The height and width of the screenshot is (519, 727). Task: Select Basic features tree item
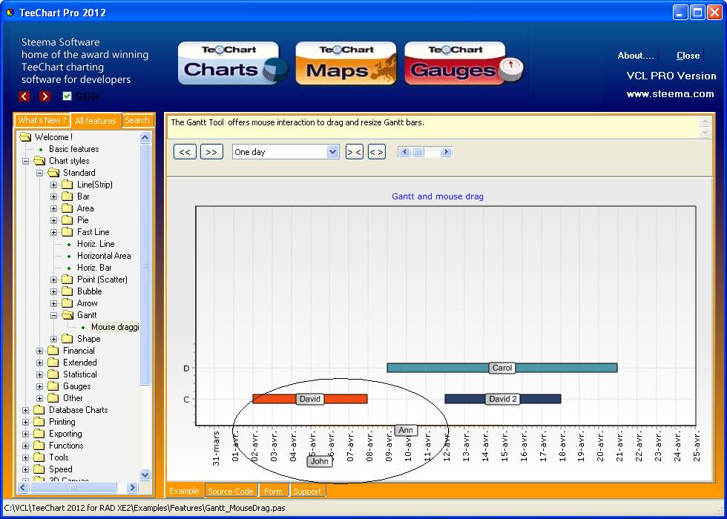(x=73, y=149)
